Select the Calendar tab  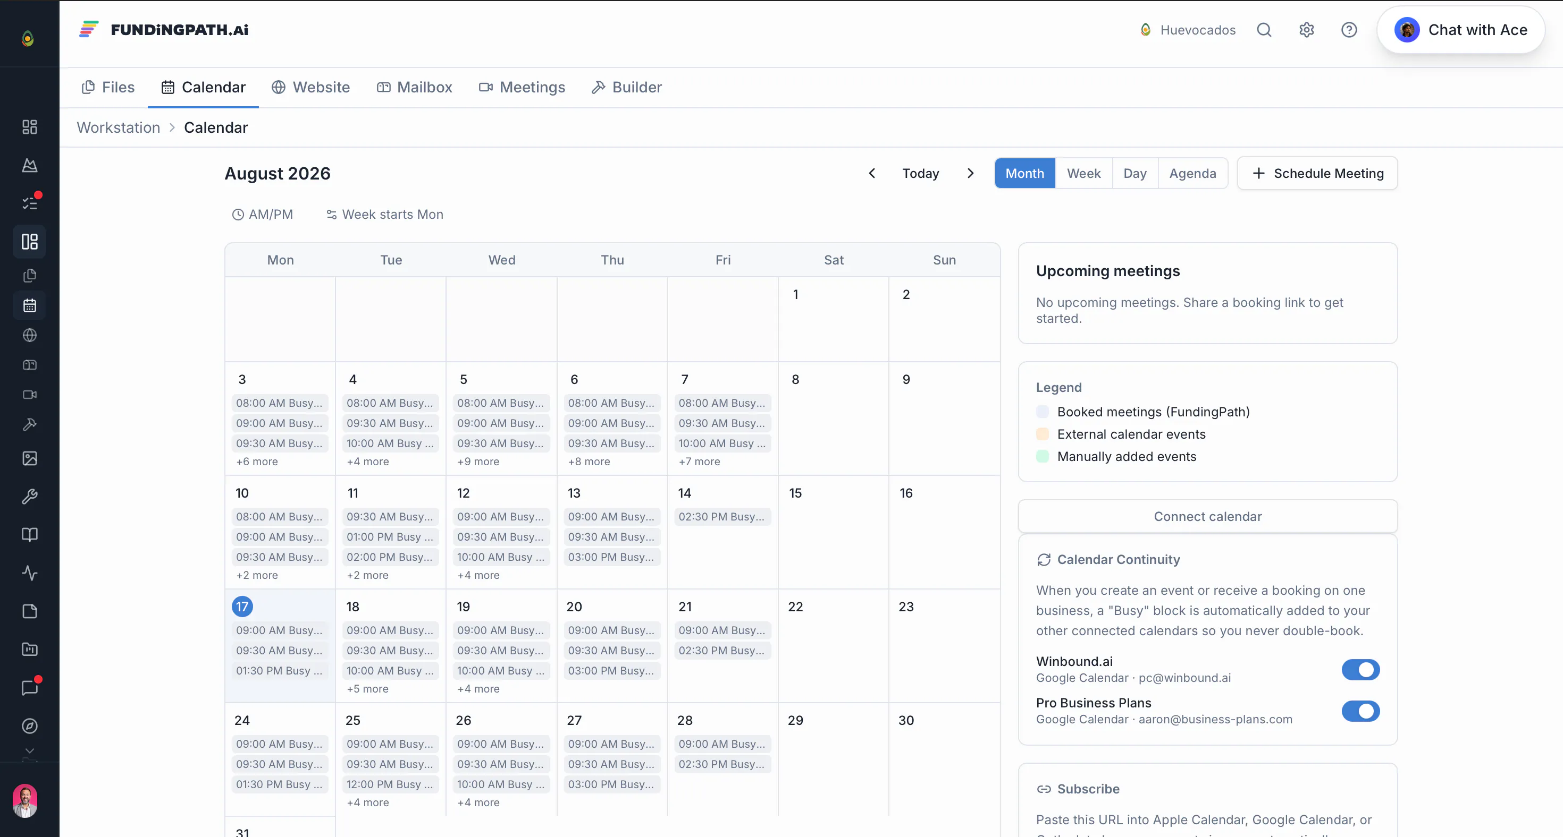203,87
